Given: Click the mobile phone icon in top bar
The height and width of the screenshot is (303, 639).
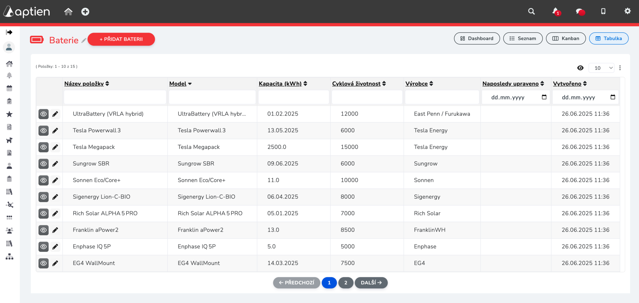Looking at the screenshot, I should [603, 11].
